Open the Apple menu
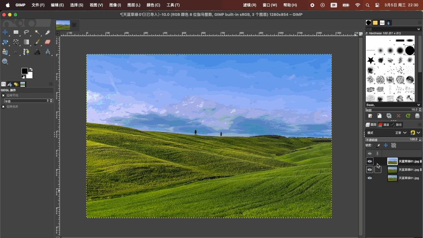Viewport: 423px width, 238px height. 7,5
